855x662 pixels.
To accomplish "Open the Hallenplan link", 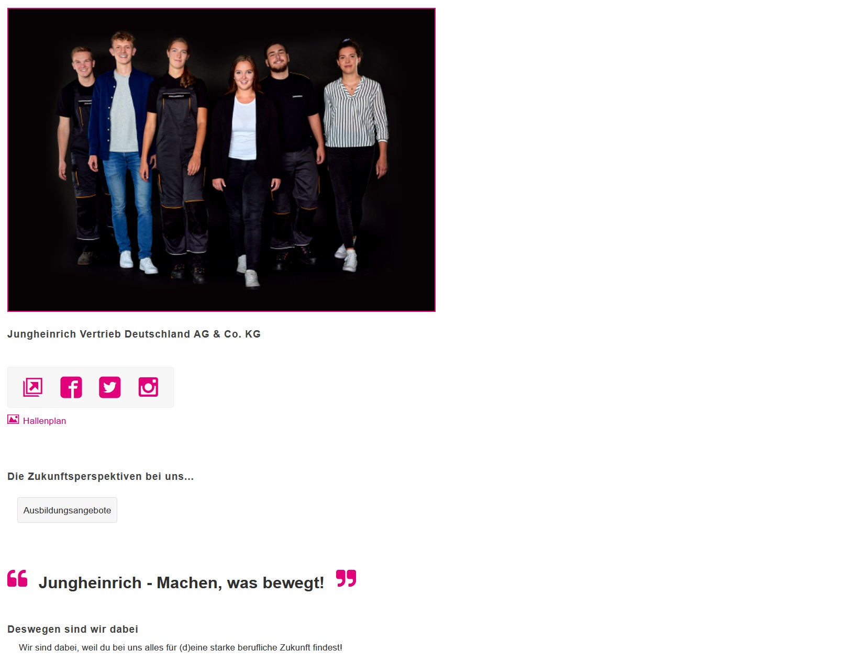I will coord(45,421).
